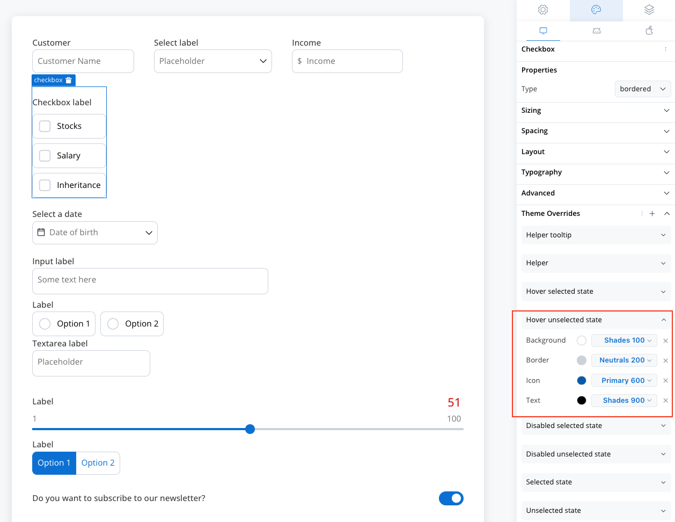This screenshot has height=522, width=675.
Task: Toggle off the newsletter subscription switch
Action: click(451, 498)
